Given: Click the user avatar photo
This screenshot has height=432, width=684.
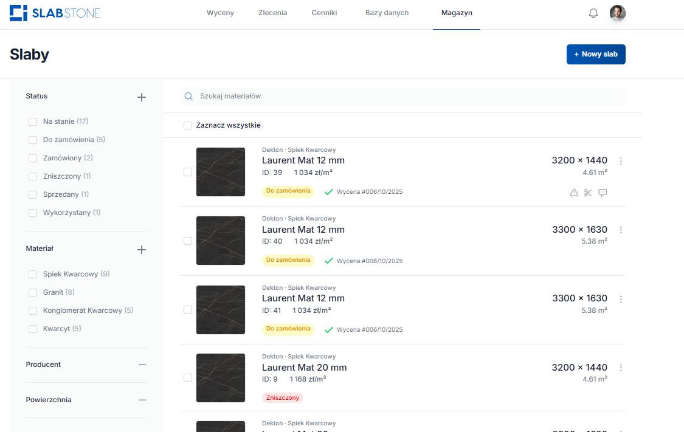Looking at the screenshot, I should 617,13.
